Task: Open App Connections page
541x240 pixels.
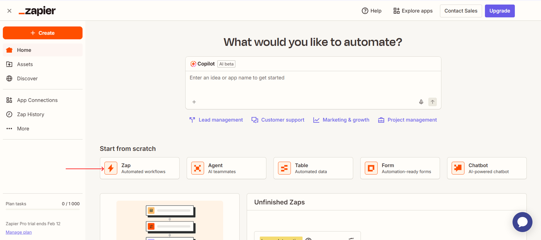Action: 37,100
